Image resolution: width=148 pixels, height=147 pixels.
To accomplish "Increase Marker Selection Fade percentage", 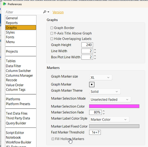I will [x=104, y=111].
